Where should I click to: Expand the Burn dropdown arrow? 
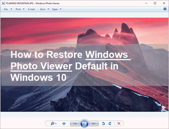(x=48, y=9)
